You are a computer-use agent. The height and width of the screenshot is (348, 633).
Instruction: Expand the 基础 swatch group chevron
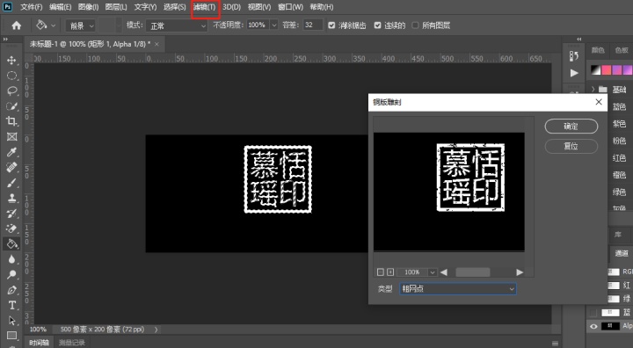(x=593, y=90)
